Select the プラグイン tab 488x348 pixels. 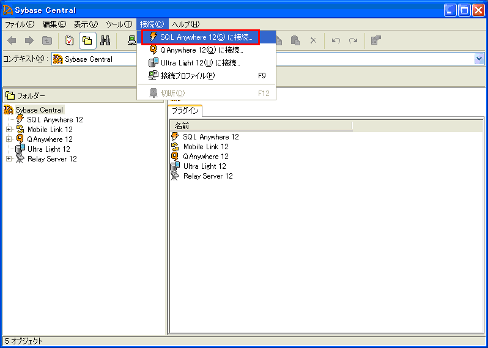click(185, 111)
